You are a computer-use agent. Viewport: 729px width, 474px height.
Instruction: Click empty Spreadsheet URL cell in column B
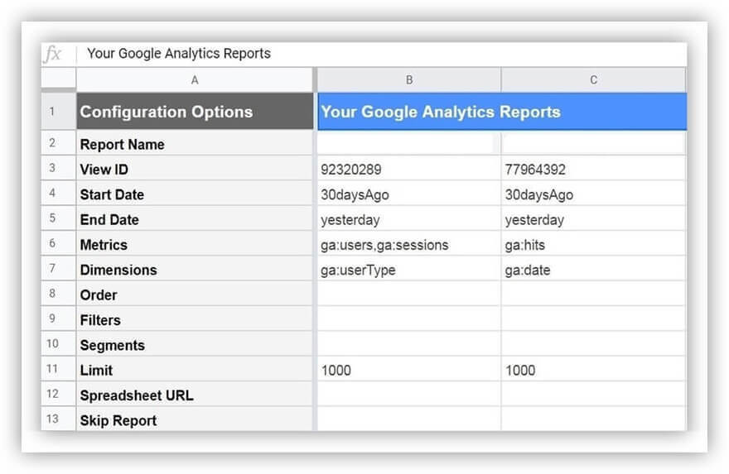pos(409,394)
